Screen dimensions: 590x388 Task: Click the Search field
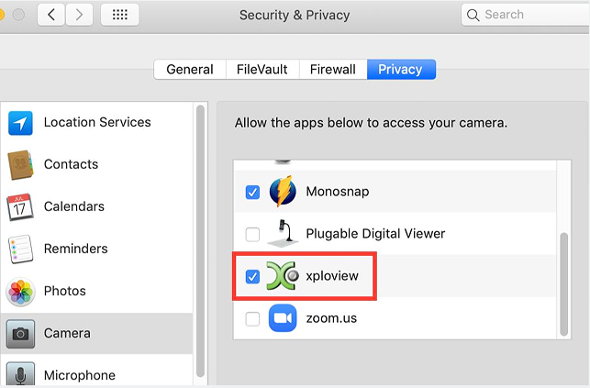(x=526, y=15)
